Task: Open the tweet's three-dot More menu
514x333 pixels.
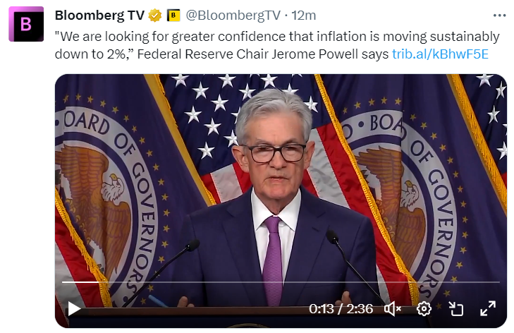Action: click(499, 15)
